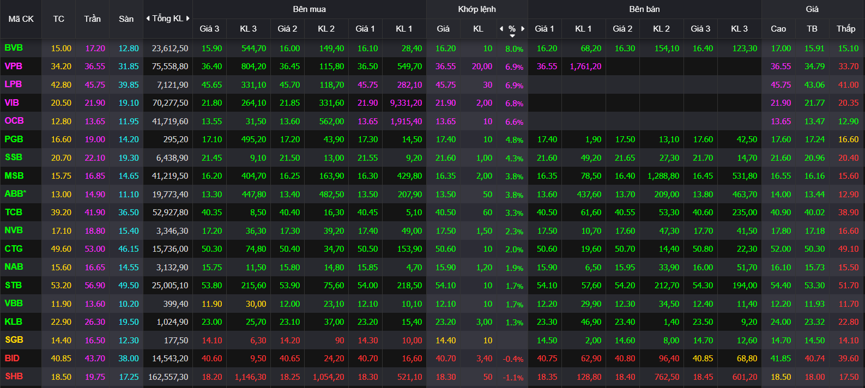
Task: Click the Thấp price column header
Action: (x=846, y=29)
